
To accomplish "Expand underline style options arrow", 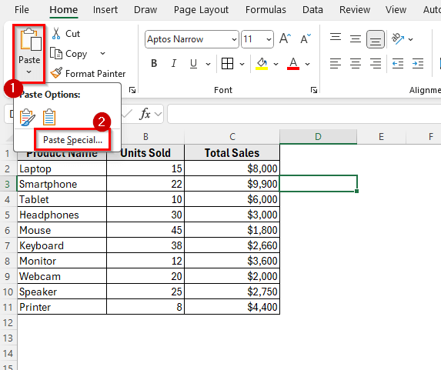I will pos(208,64).
